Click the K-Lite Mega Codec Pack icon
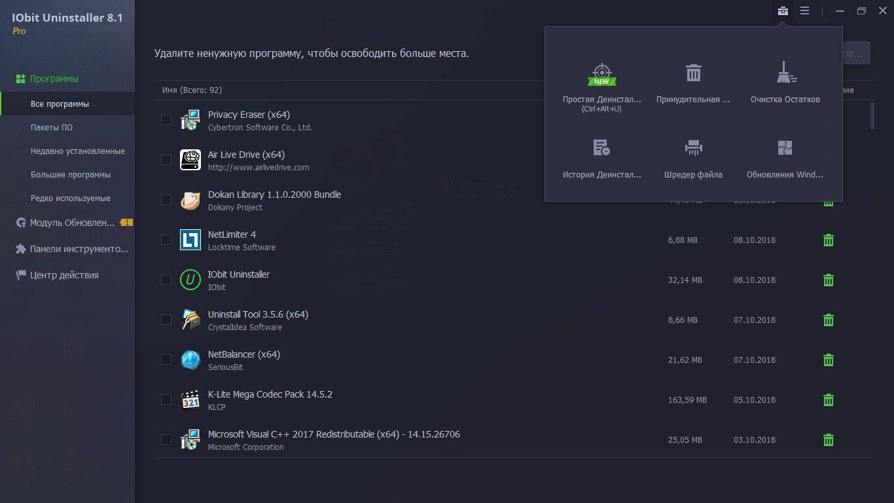Viewport: 894px width, 503px height. tap(190, 400)
